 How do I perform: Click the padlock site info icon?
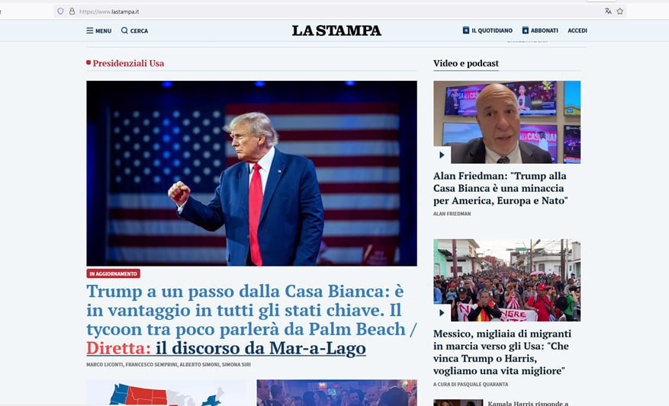point(72,11)
